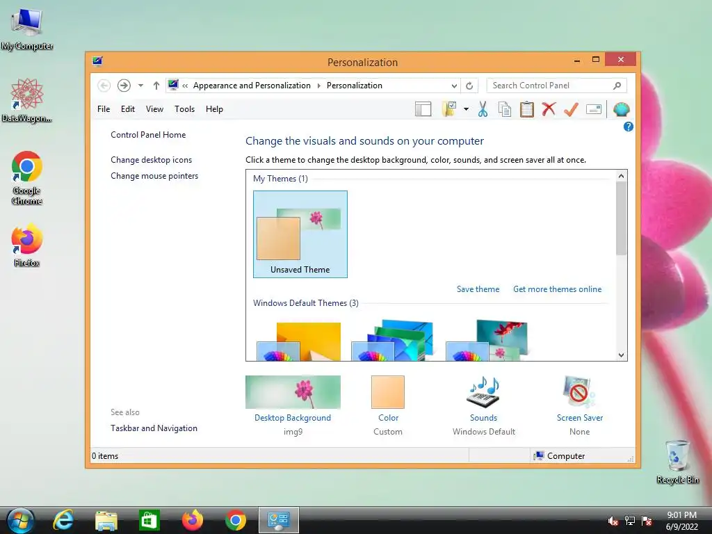Click the folder options toolbar icon
Image resolution: width=712 pixels, height=534 pixels.
[449, 109]
